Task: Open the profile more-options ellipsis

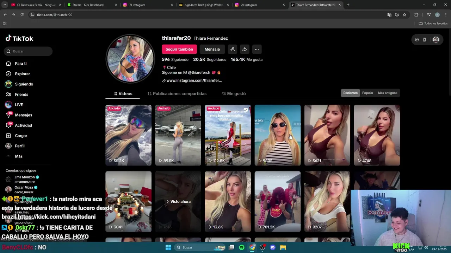Action: click(257, 49)
